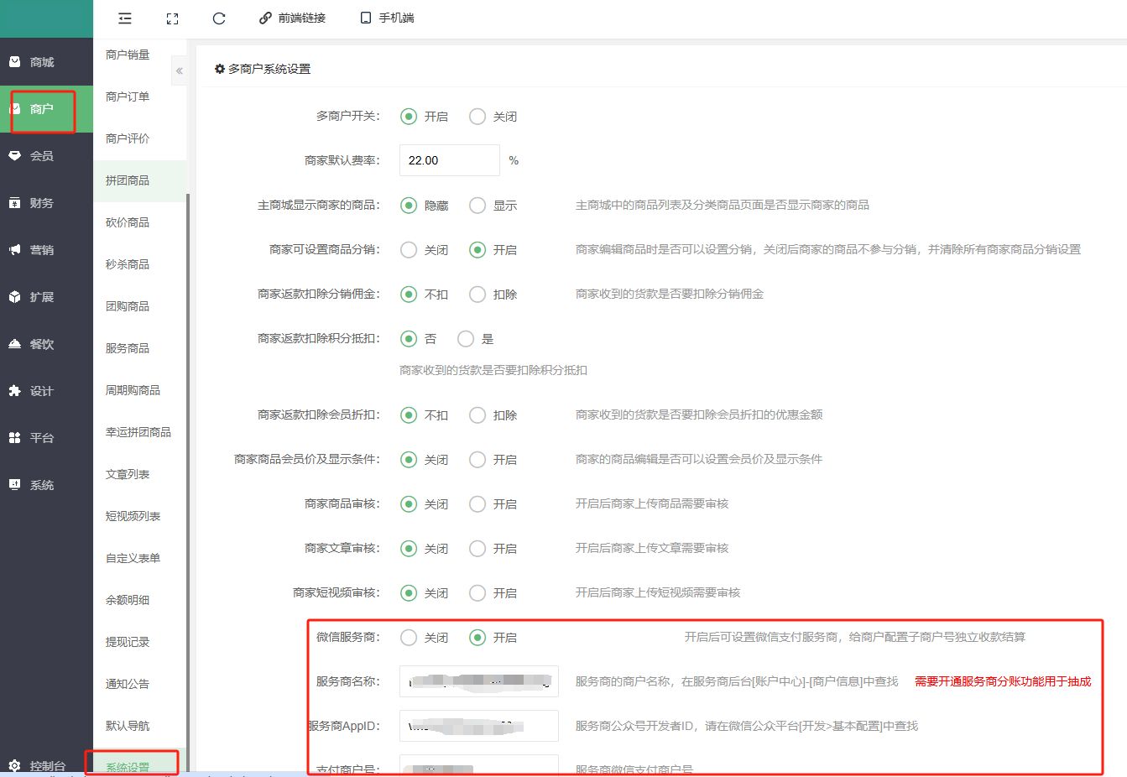Select 关闭 for 微信服务商
Image resolution: width=1127 pixels, height=777 pixels.
409,638
